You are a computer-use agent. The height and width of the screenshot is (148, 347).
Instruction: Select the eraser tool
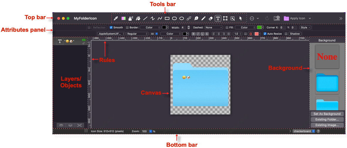[211, 18]
